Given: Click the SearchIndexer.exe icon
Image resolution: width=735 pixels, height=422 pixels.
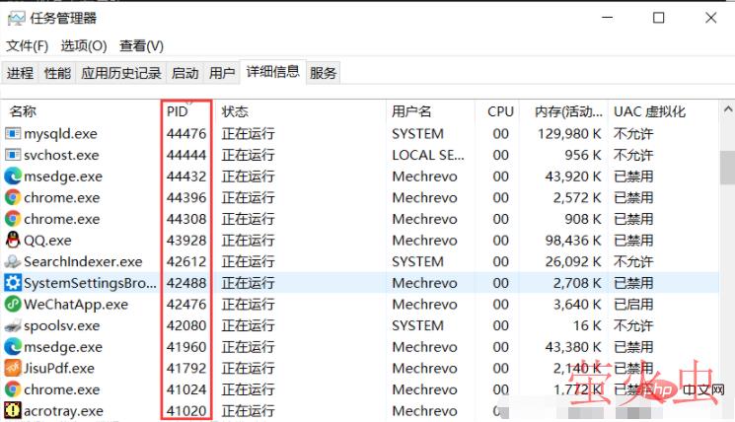Looking at the screenshot, I should 13,261.
